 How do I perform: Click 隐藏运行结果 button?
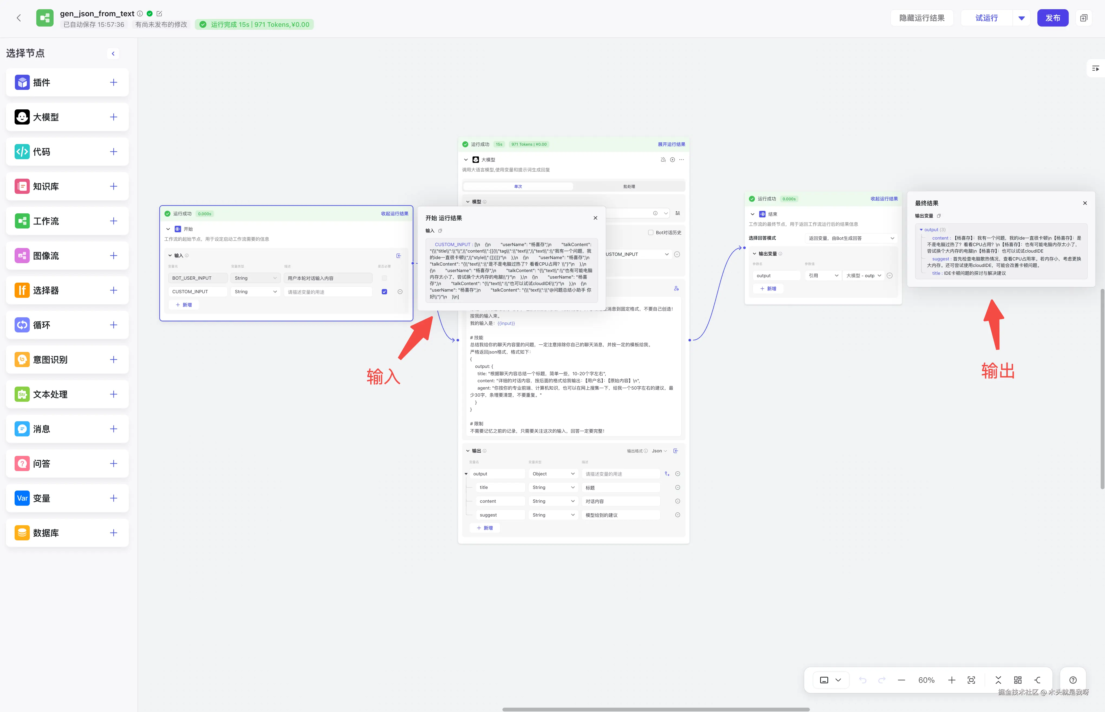pos(922,18)
